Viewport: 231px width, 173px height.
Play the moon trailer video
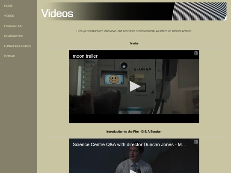coord(135,86)
